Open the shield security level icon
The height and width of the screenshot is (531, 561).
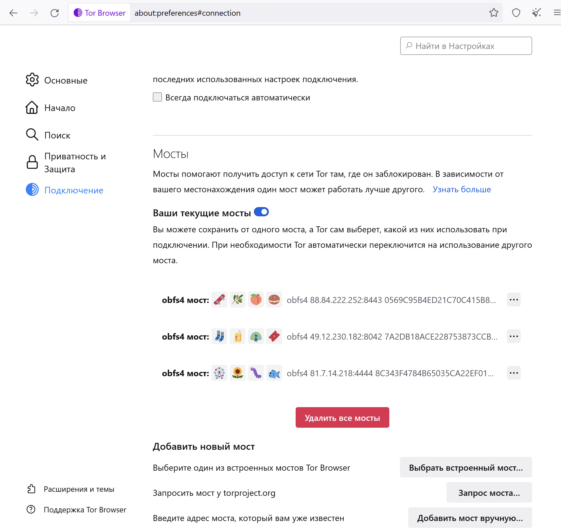[516, 13]
